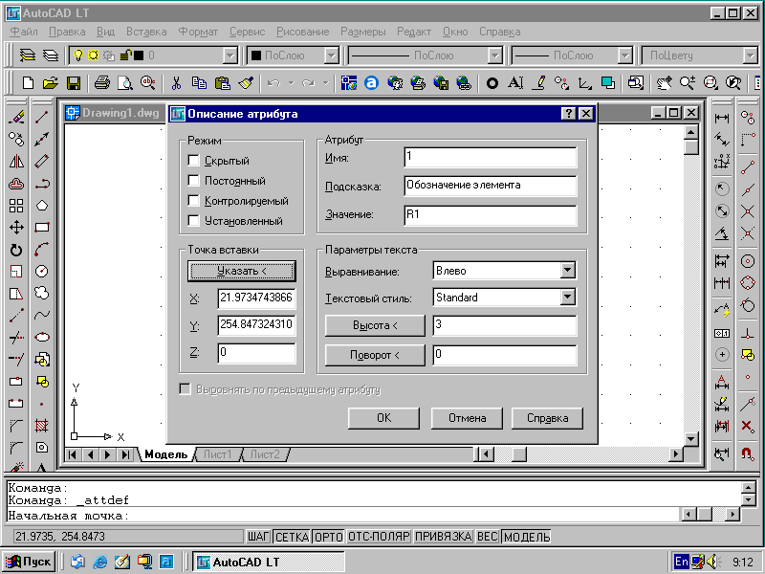
Task: Open the ПоЦвету plot style dropdown
Action: pos(751,55)
